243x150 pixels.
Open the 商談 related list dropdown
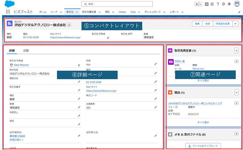[236, 93]
